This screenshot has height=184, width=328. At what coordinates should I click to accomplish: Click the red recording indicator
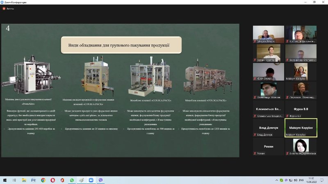click(4, 9)
